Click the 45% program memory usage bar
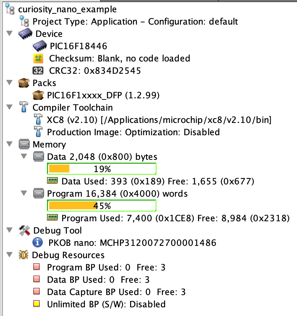 click(102, 206)
